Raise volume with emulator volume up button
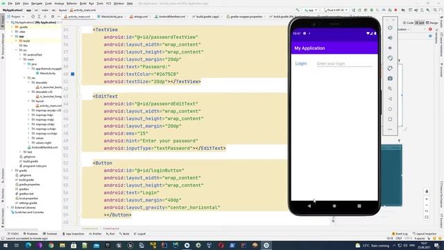 (x=390, y=37)
